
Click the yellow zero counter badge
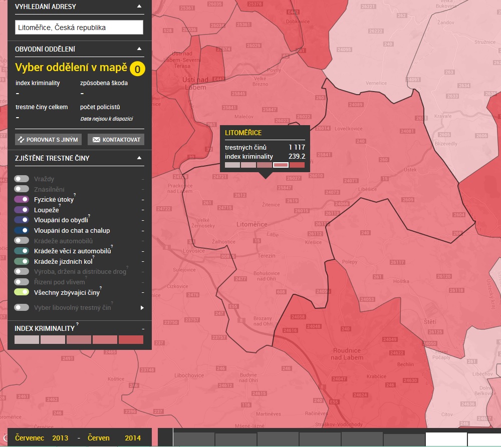(x=137, y=69)
